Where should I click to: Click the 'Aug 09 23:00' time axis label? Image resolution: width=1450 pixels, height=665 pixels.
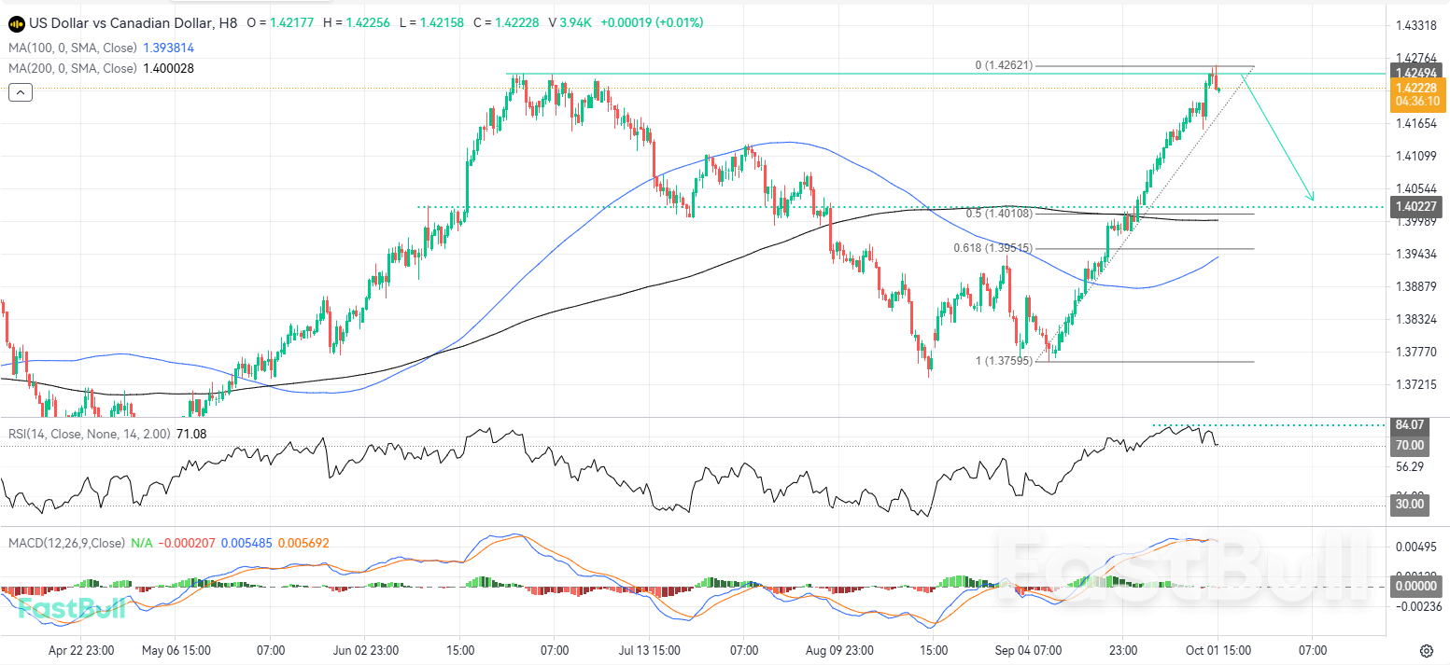pos(838,650)
